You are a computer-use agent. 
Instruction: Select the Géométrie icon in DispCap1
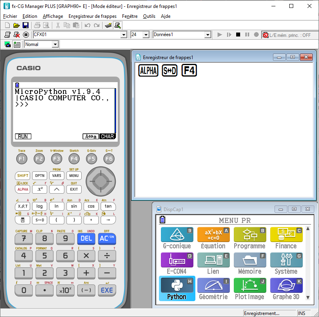[214, 289]
